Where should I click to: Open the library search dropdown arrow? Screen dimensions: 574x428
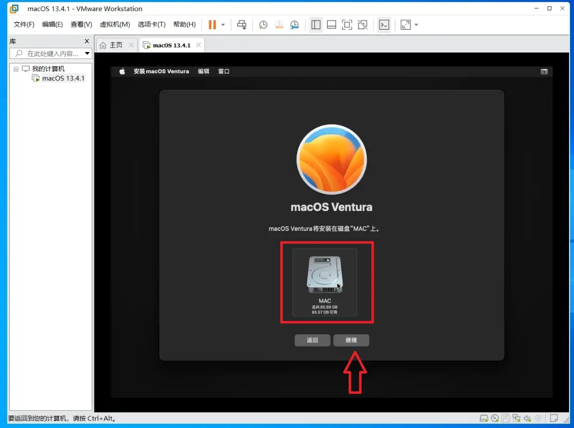click(x=87, y=53)
